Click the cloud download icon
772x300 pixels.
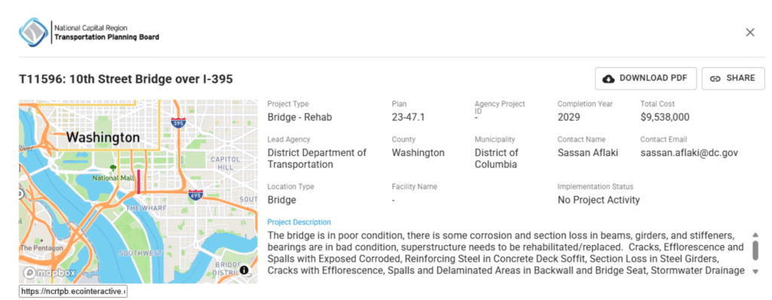point(608,78)
